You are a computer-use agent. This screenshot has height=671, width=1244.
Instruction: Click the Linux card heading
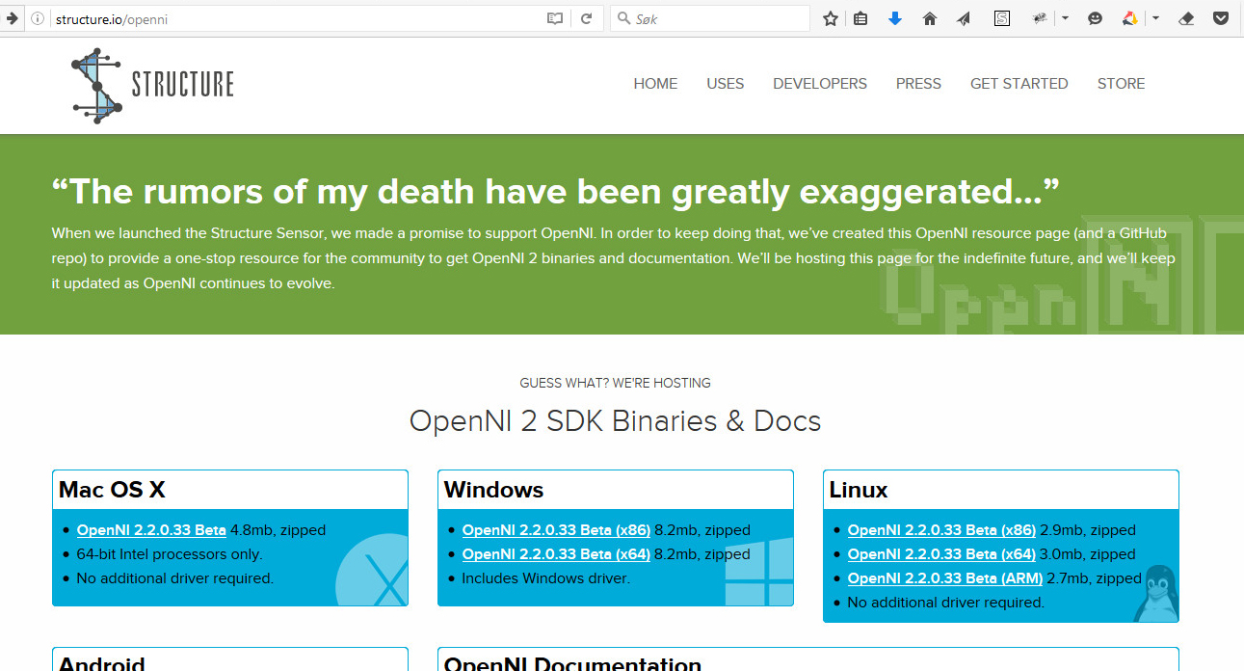858,490
